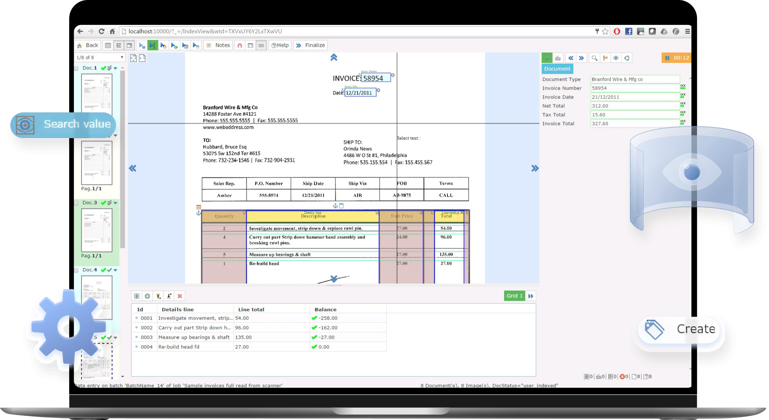This screenshot has width=769, height=420.
Task: Add a grid row with green plus
Action: point(148,296)
